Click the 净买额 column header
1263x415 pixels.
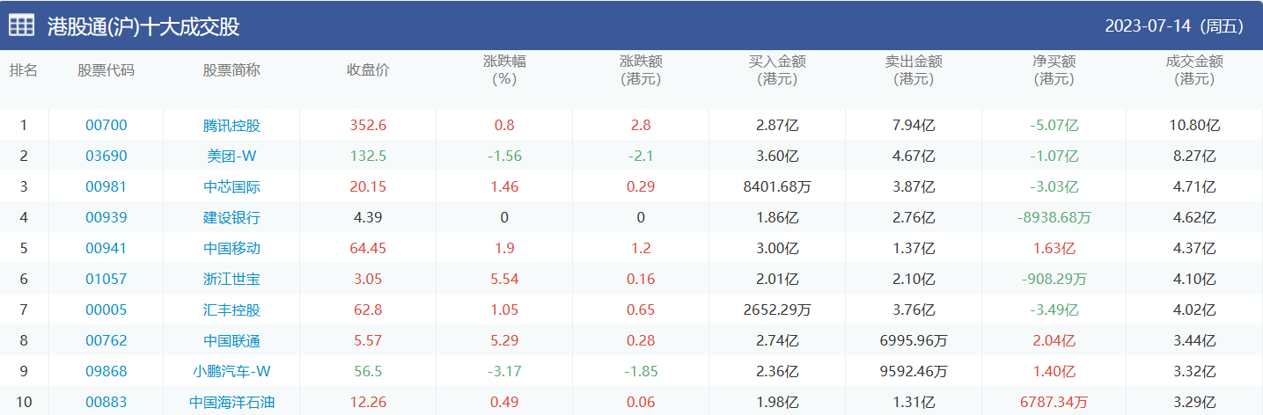click(1054, 70)
